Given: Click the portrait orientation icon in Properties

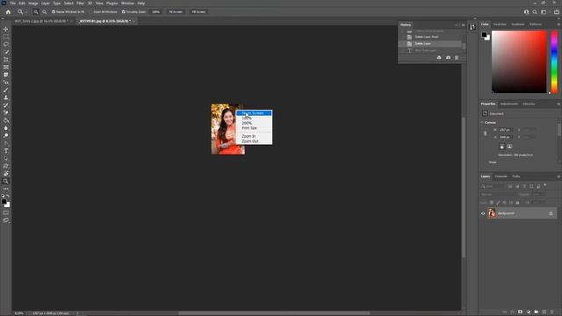Looking at the screenshot, I should tap(501, 147).
